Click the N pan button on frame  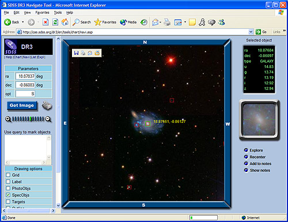pyautogui.click(x=145, y=42)
